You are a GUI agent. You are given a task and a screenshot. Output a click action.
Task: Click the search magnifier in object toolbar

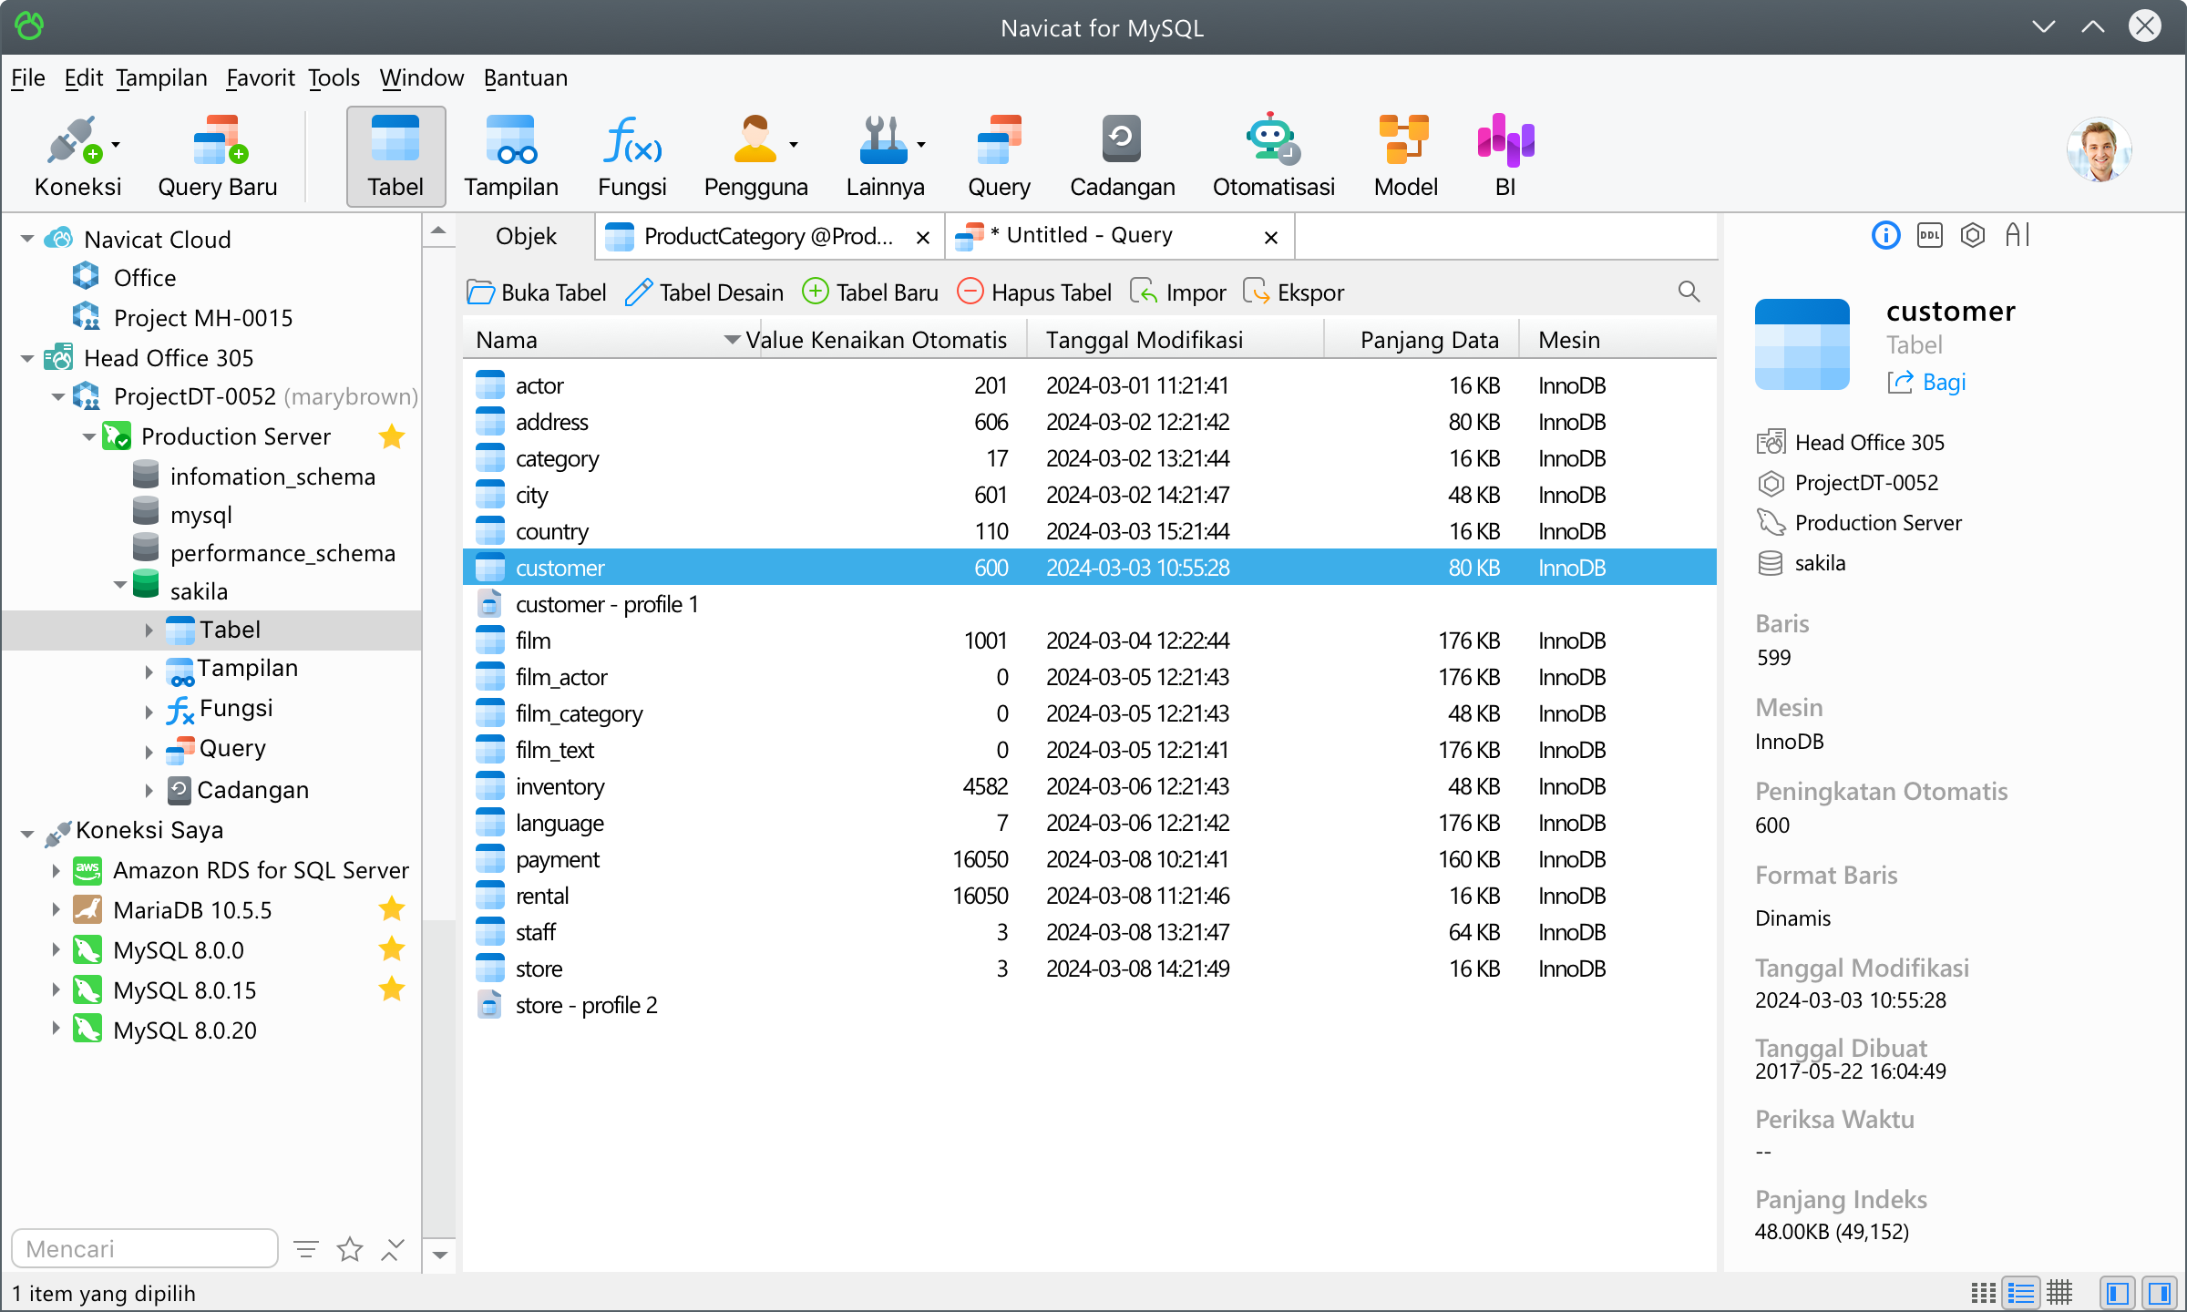(1689, 292)
